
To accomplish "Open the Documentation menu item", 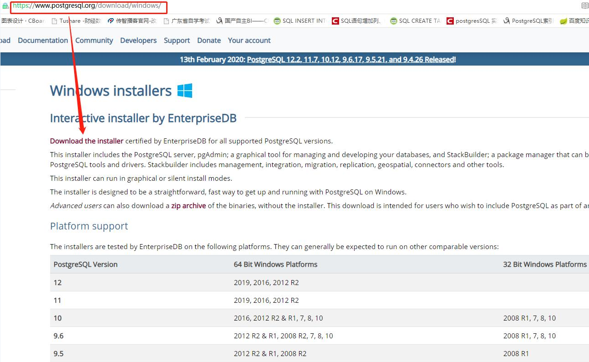I will 43,41.
